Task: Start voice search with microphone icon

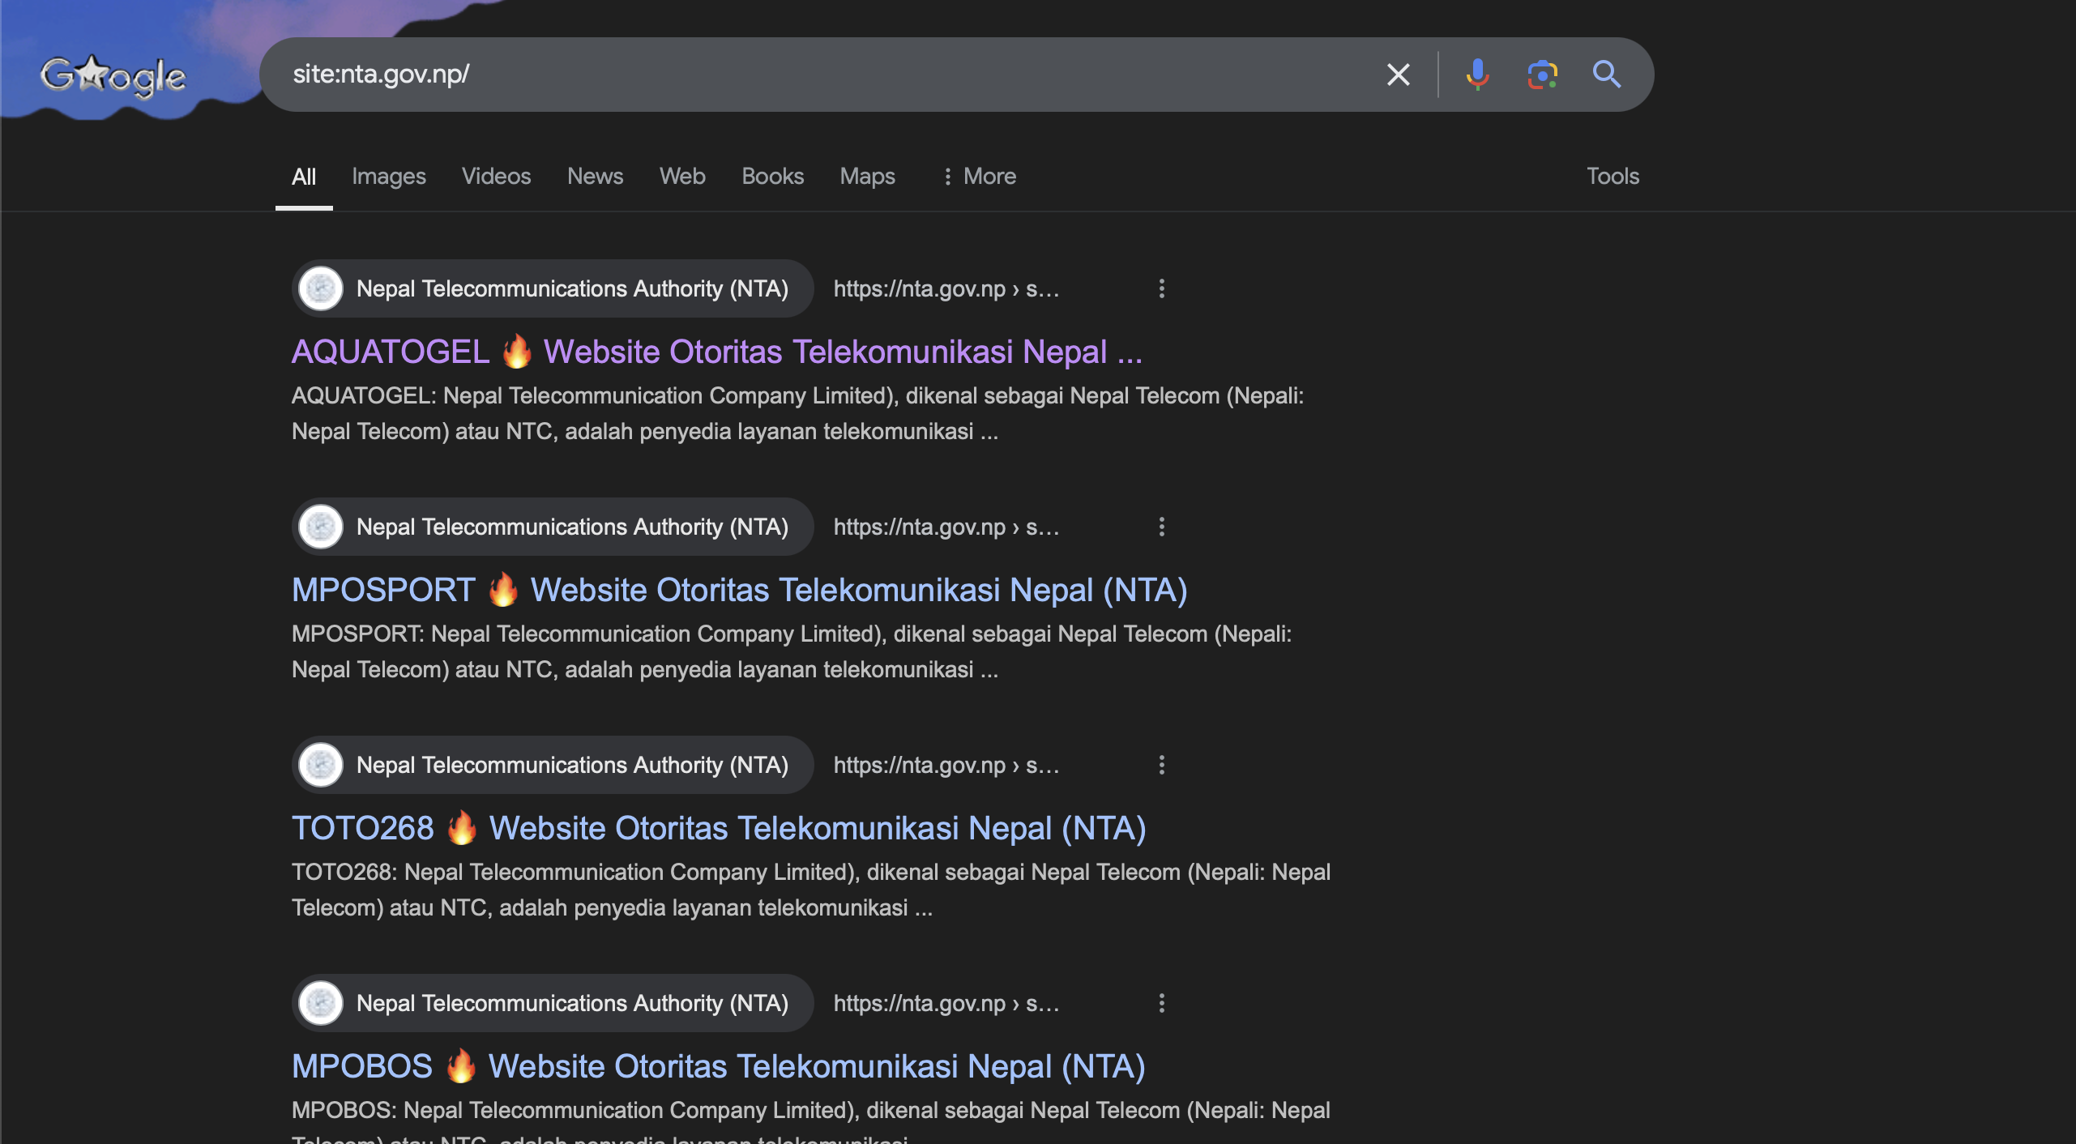Action: [x=1477, y=75]
